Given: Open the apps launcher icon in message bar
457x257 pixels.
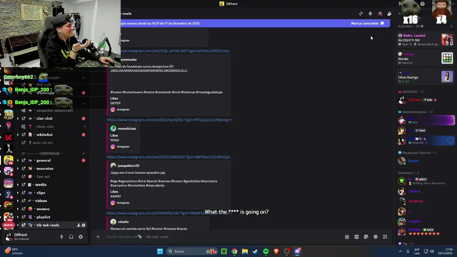Looking at the screenshot, I should [x=385, y=237].
